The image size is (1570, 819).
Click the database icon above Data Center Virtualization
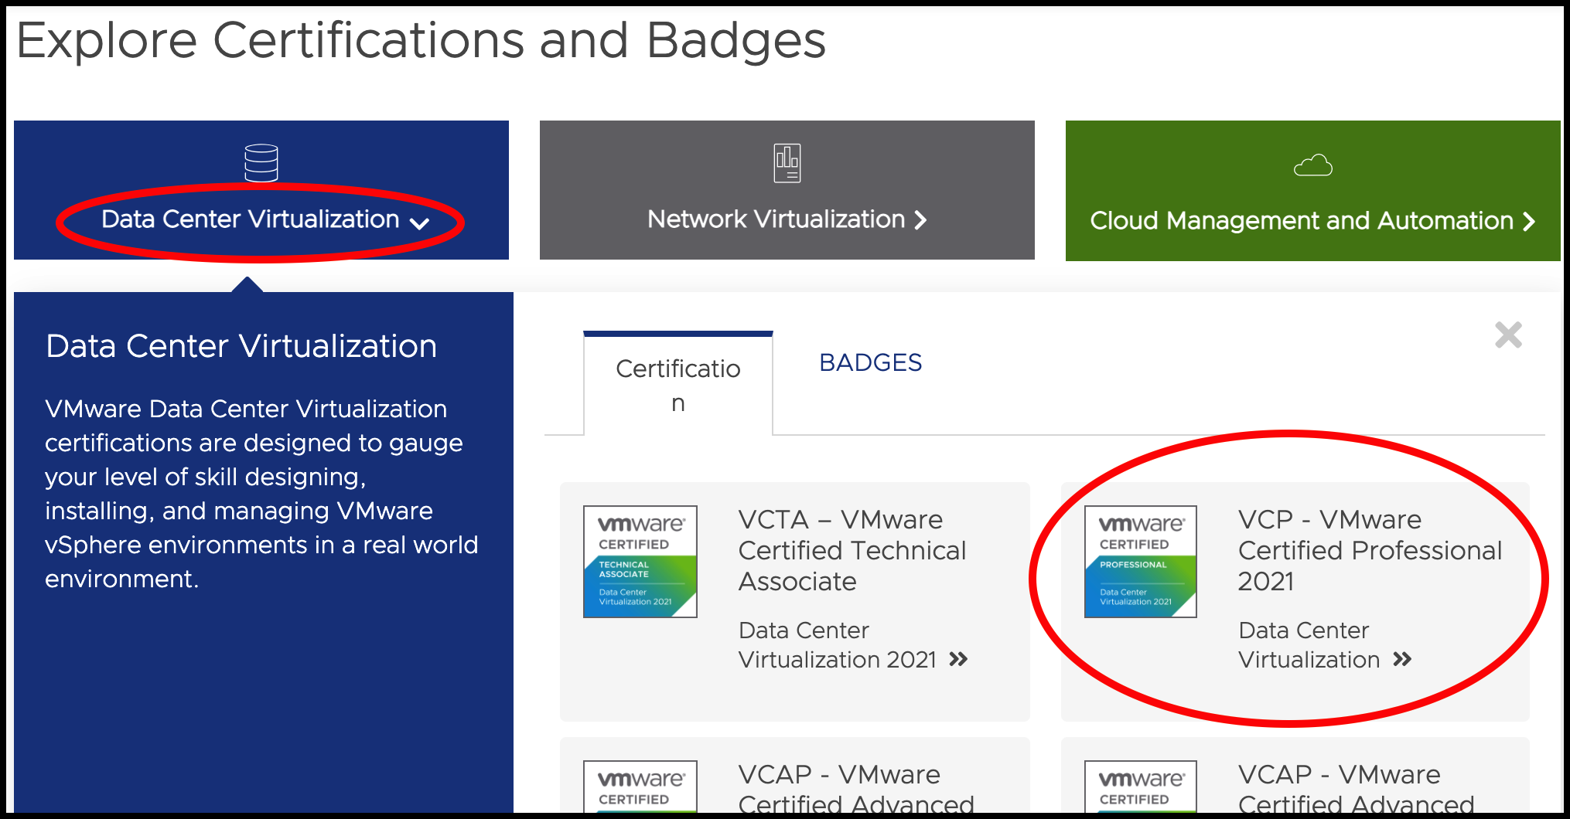click(261, 161)
